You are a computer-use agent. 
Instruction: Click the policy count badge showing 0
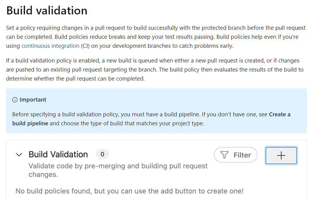click(x=102, y=154)
